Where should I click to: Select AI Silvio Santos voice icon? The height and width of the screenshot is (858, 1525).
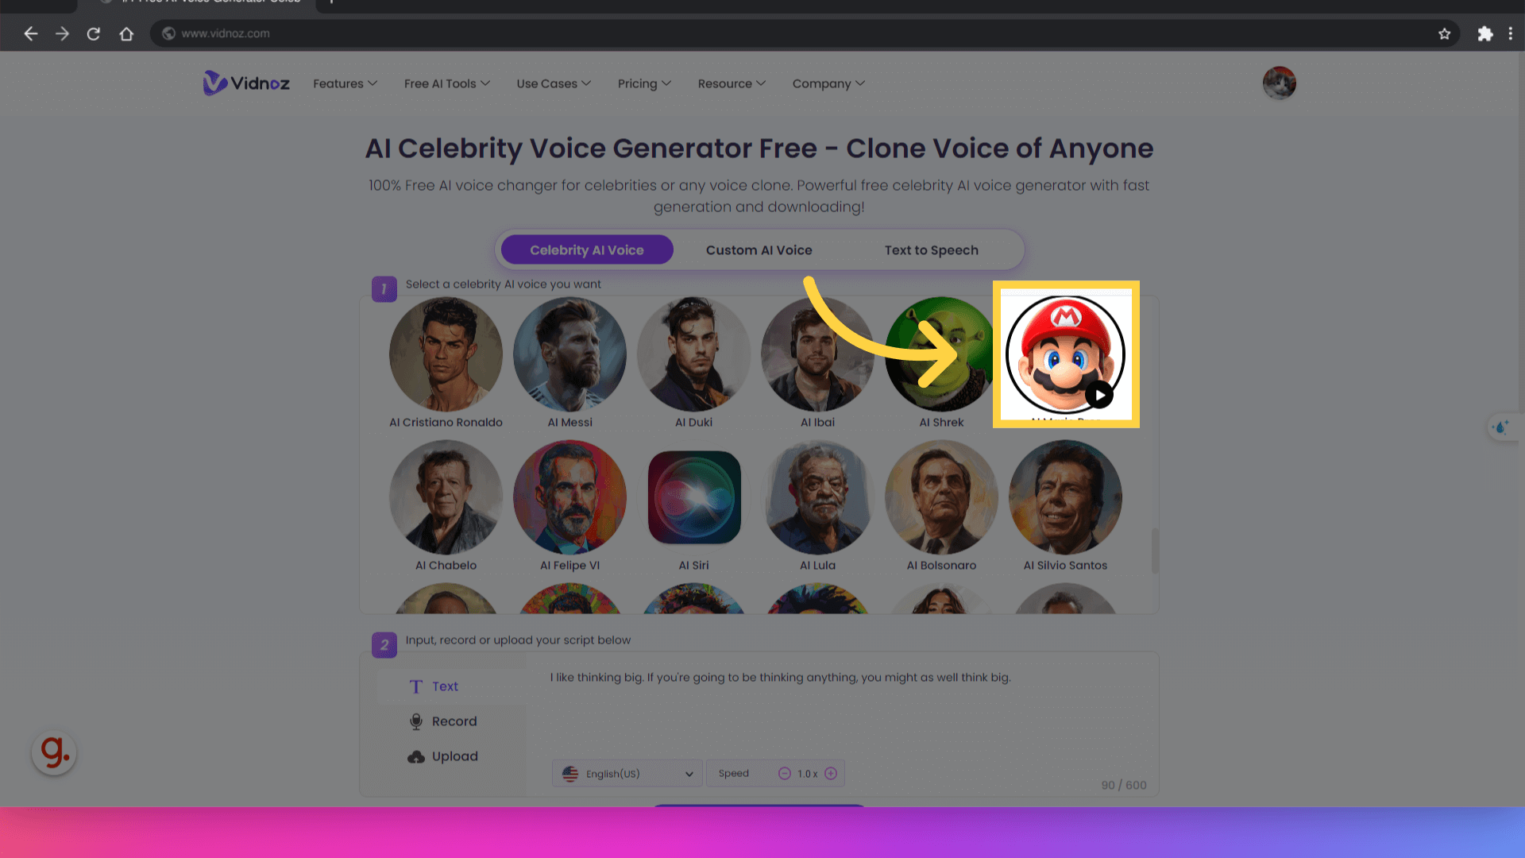pos(1065,497)
